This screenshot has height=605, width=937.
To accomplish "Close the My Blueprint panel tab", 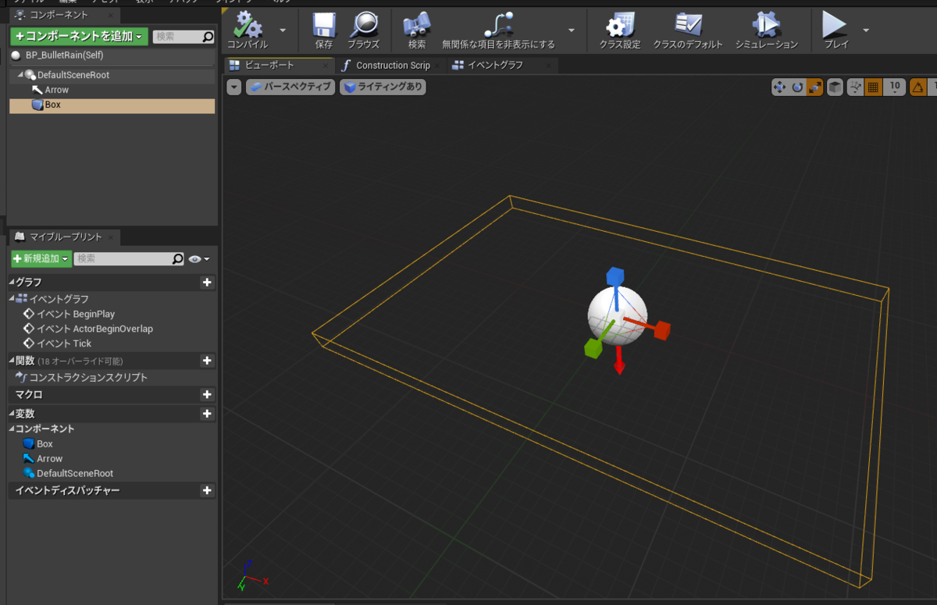I will 112,237.
